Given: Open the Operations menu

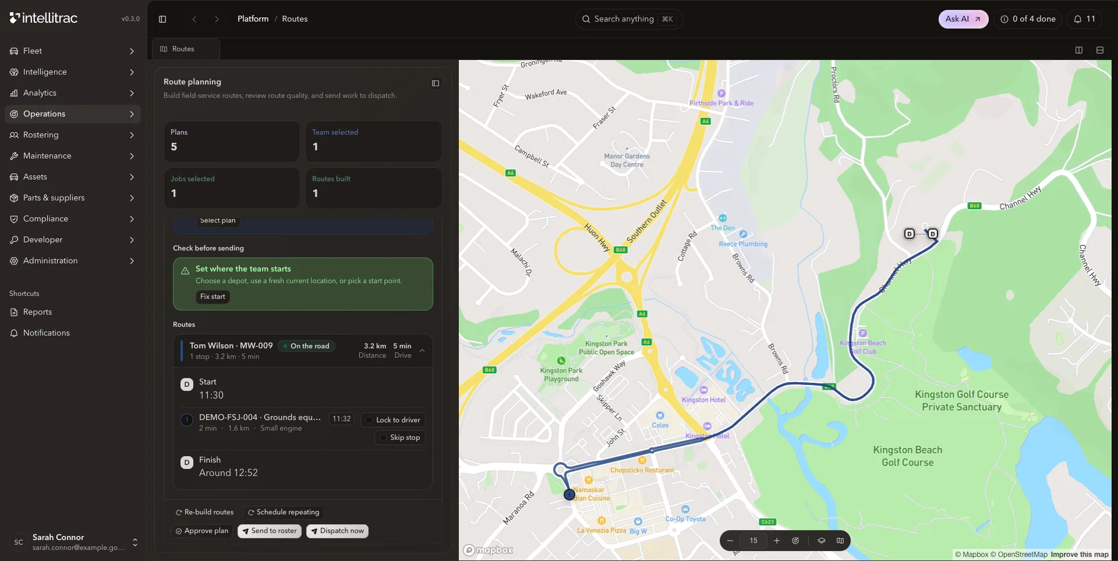Looking at the screenshot, I should pos(73,114).
